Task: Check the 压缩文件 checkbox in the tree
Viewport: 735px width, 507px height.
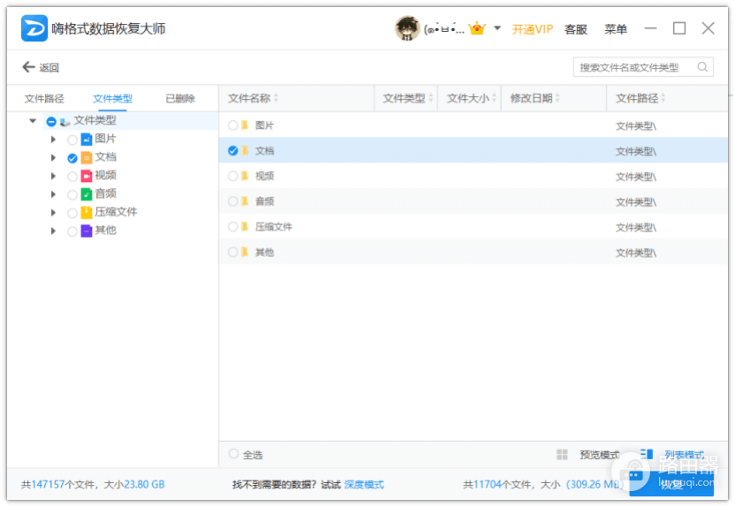Action: coord(72,213)
